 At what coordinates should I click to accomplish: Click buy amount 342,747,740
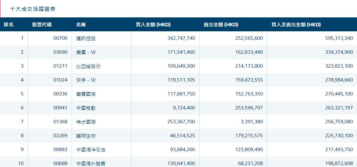pos(181,38)
